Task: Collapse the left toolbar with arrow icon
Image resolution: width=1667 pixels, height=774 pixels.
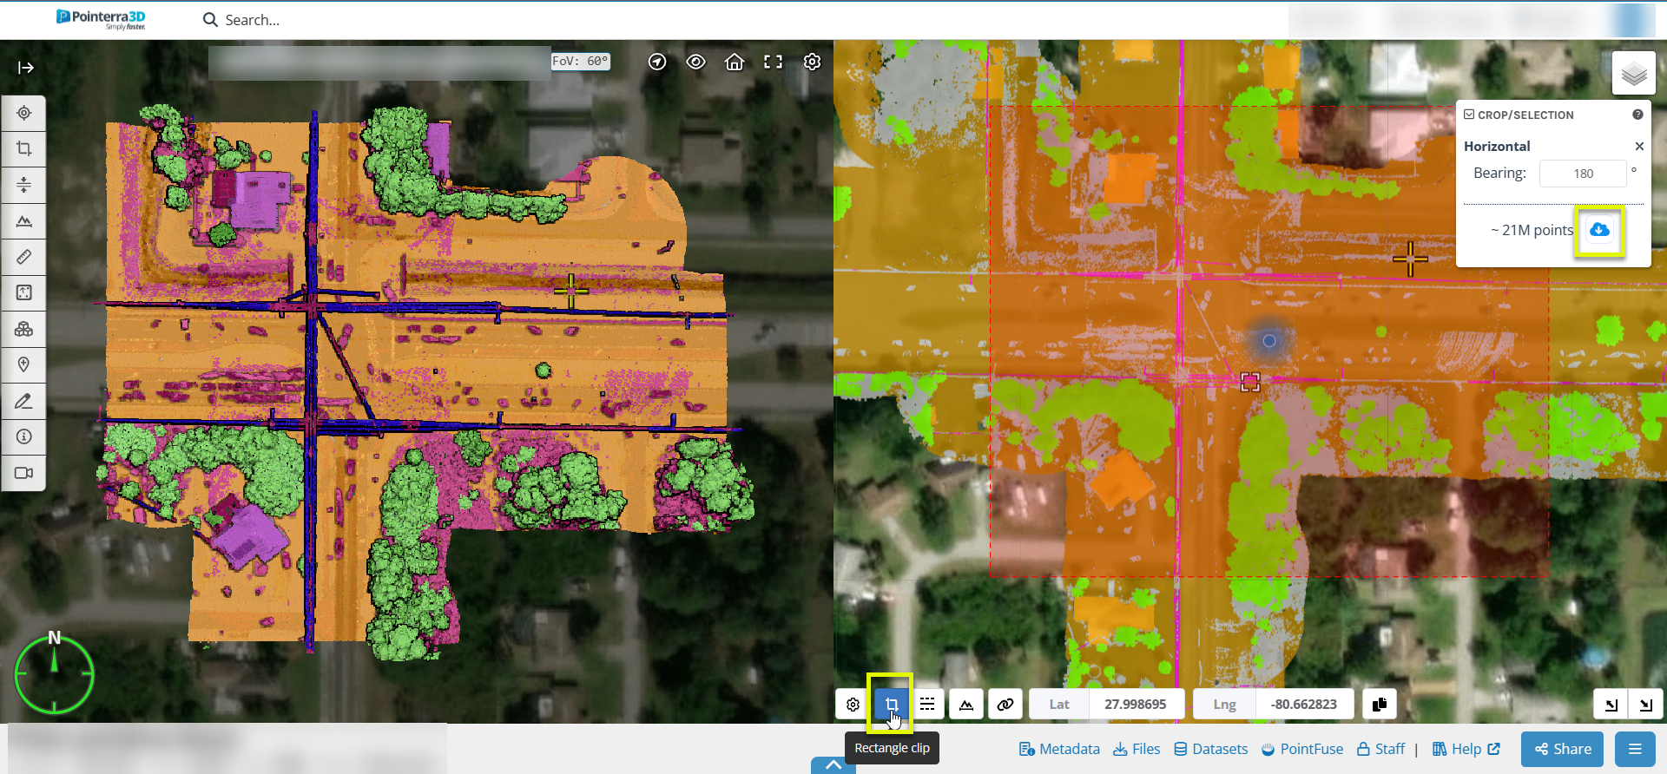Action: click(25, 68)
